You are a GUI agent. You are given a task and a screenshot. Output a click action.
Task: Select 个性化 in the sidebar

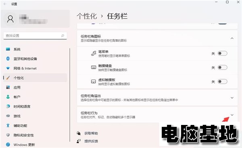(35, 78)
